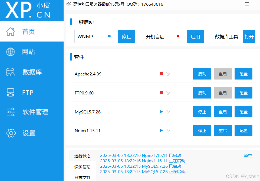Screen dimensions: 260x181
Task: Open the WNMP one-click start selector
Action: coord(96,36)
